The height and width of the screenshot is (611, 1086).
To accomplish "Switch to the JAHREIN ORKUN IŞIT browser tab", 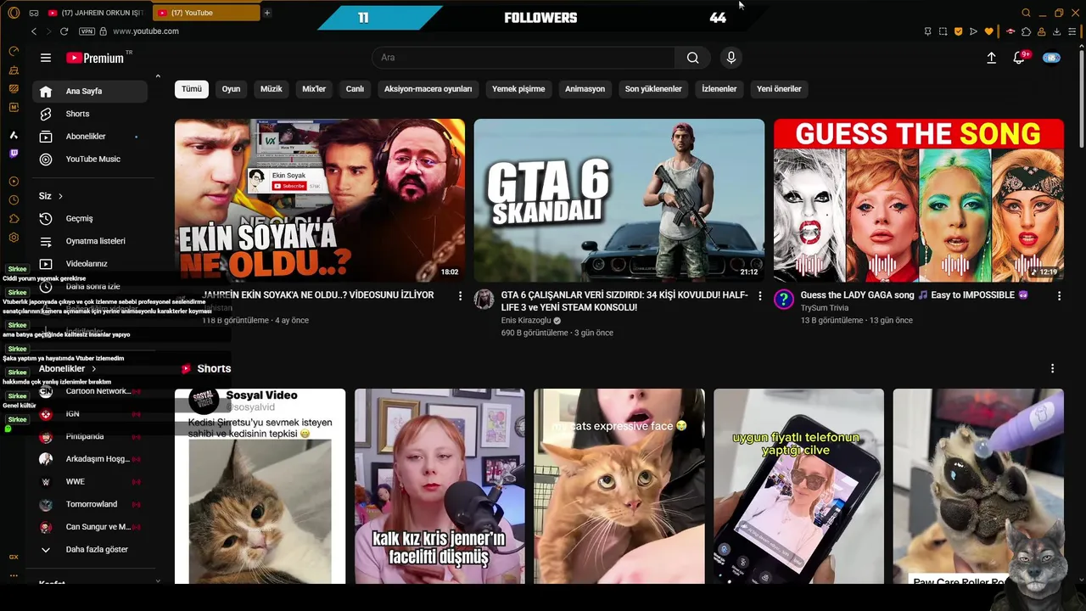I will tap(96, 13).
